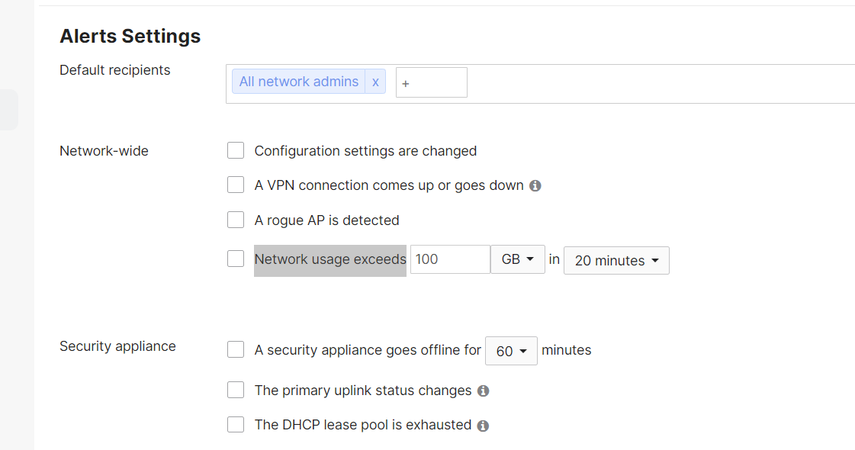Toggle the primary uplink status change alert
855x450 pixels.
[x=236, y=390]
